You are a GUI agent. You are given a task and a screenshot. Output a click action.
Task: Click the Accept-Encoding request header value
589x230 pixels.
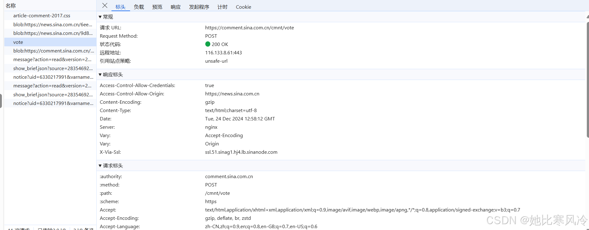coord(228,218)
